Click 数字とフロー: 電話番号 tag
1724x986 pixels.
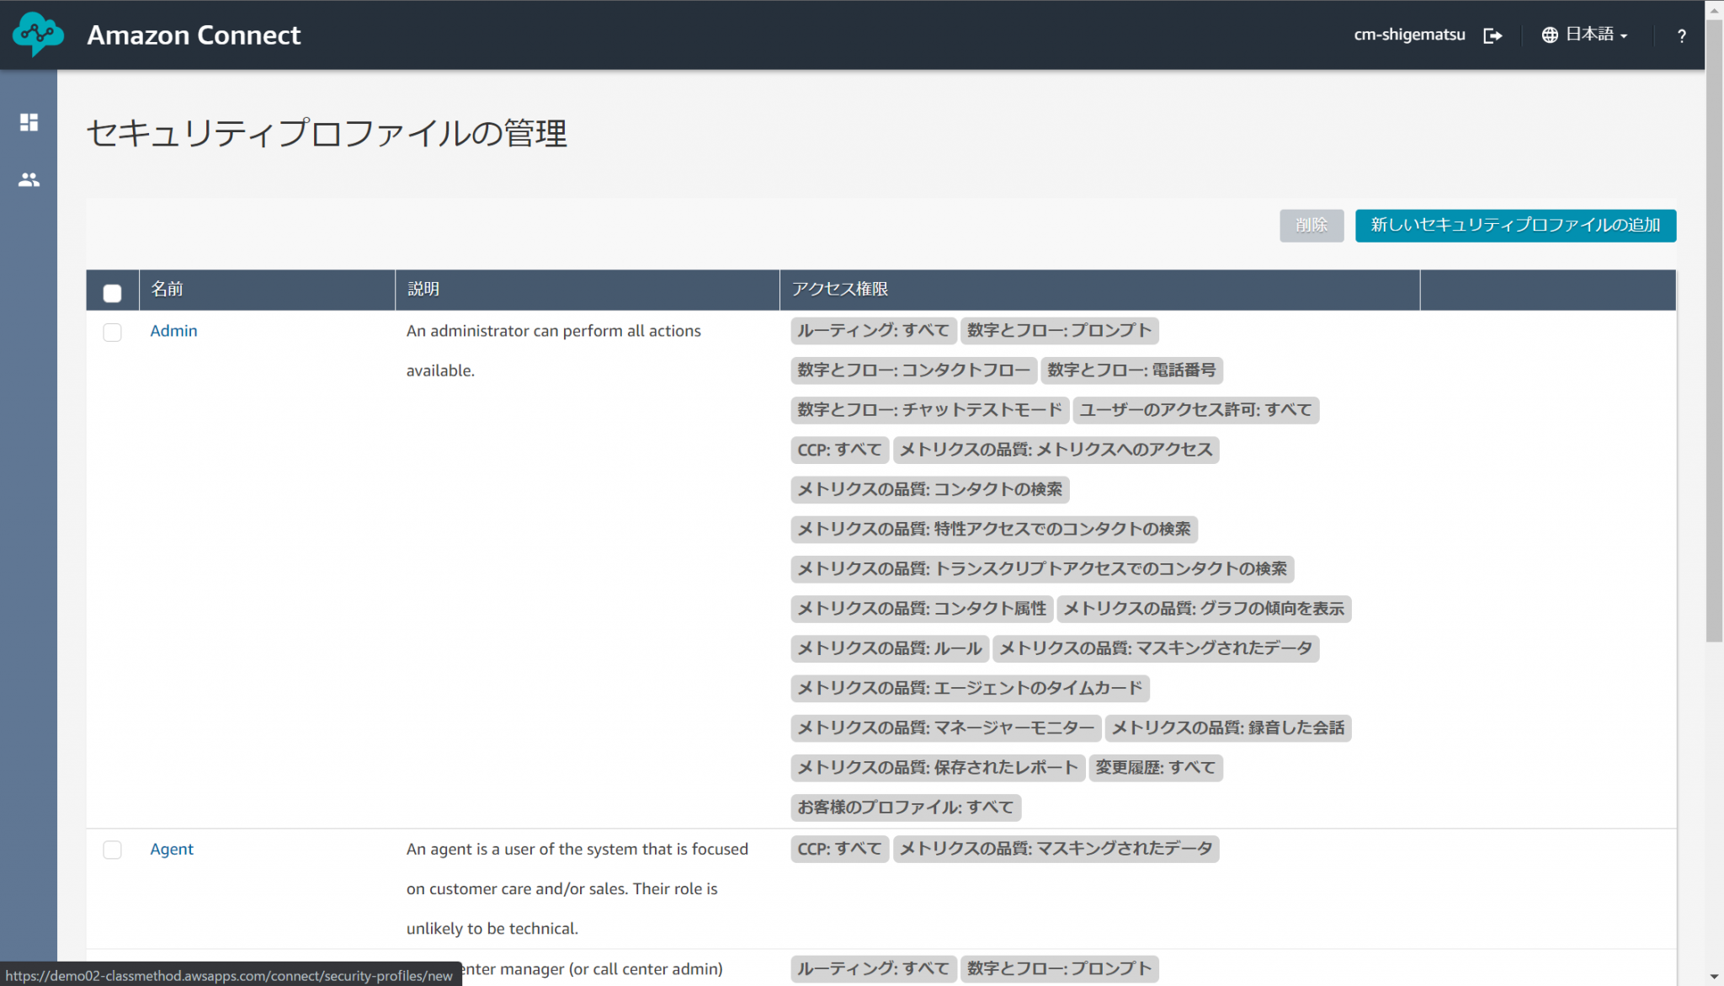point(1131,370)
